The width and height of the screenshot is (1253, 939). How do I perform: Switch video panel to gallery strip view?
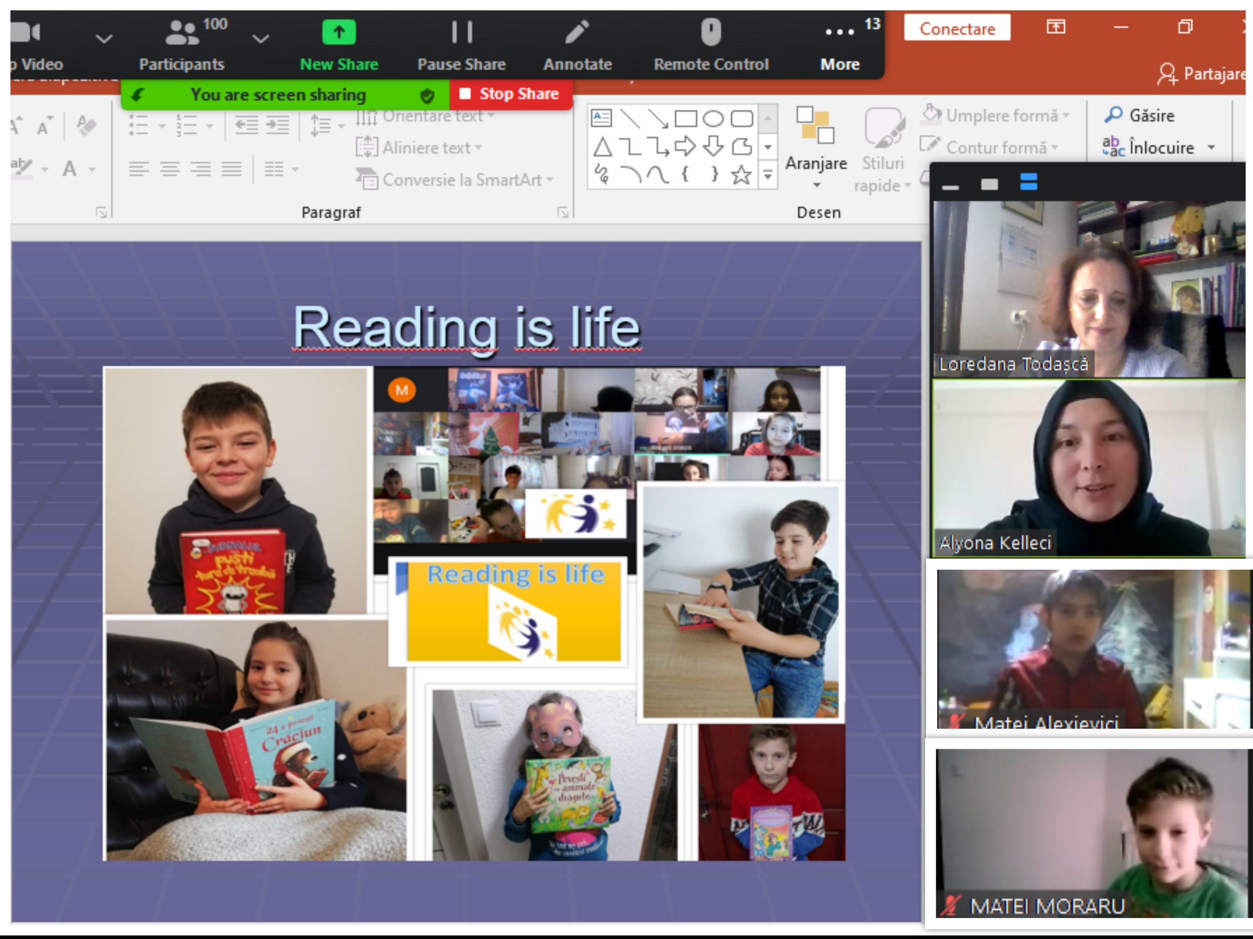(x=1028, y=183)
